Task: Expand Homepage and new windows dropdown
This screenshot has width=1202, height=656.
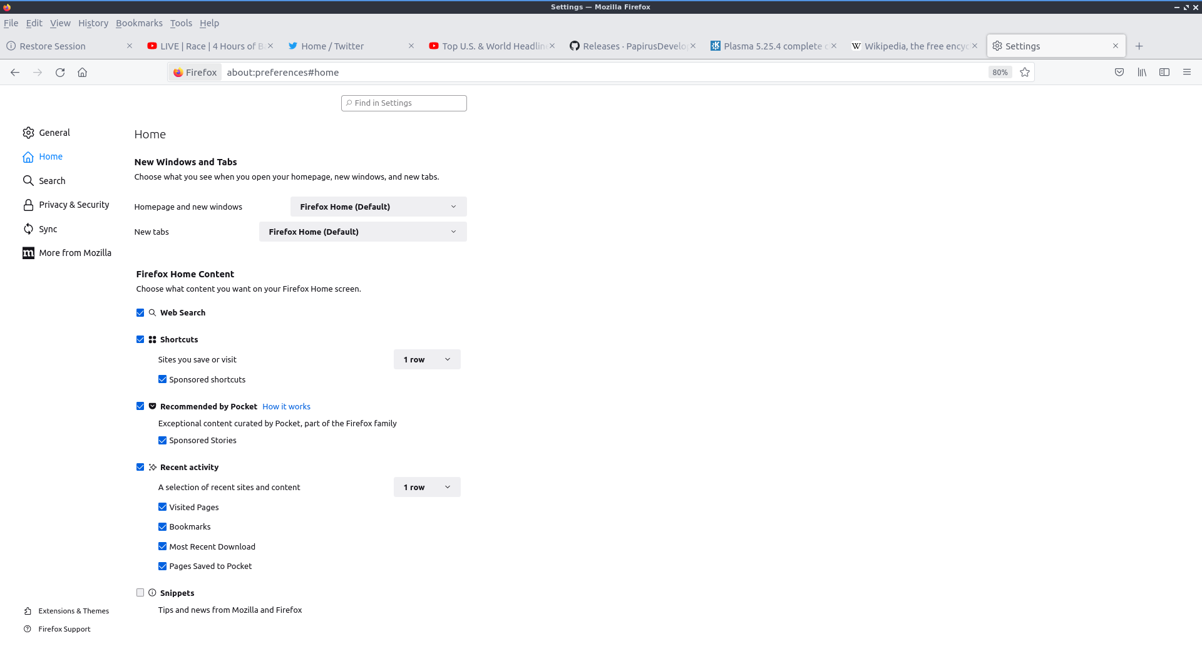Action: [x=378, y=207]
